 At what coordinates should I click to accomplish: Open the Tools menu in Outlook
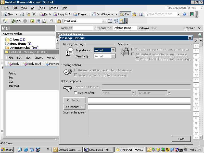[x=42, y=8]
